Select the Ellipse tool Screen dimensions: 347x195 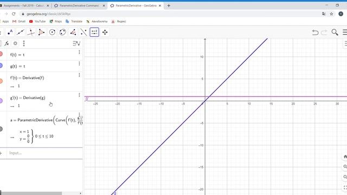pos(63,32)
